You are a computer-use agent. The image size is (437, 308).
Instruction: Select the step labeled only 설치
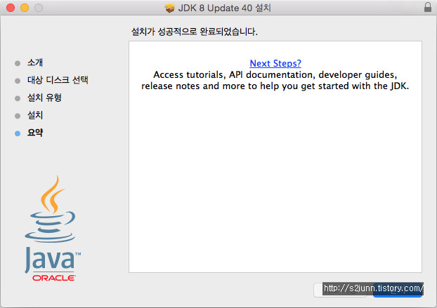[x=35, y=115]
